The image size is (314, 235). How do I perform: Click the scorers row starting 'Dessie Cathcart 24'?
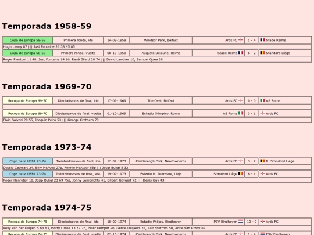pos(156,168)
